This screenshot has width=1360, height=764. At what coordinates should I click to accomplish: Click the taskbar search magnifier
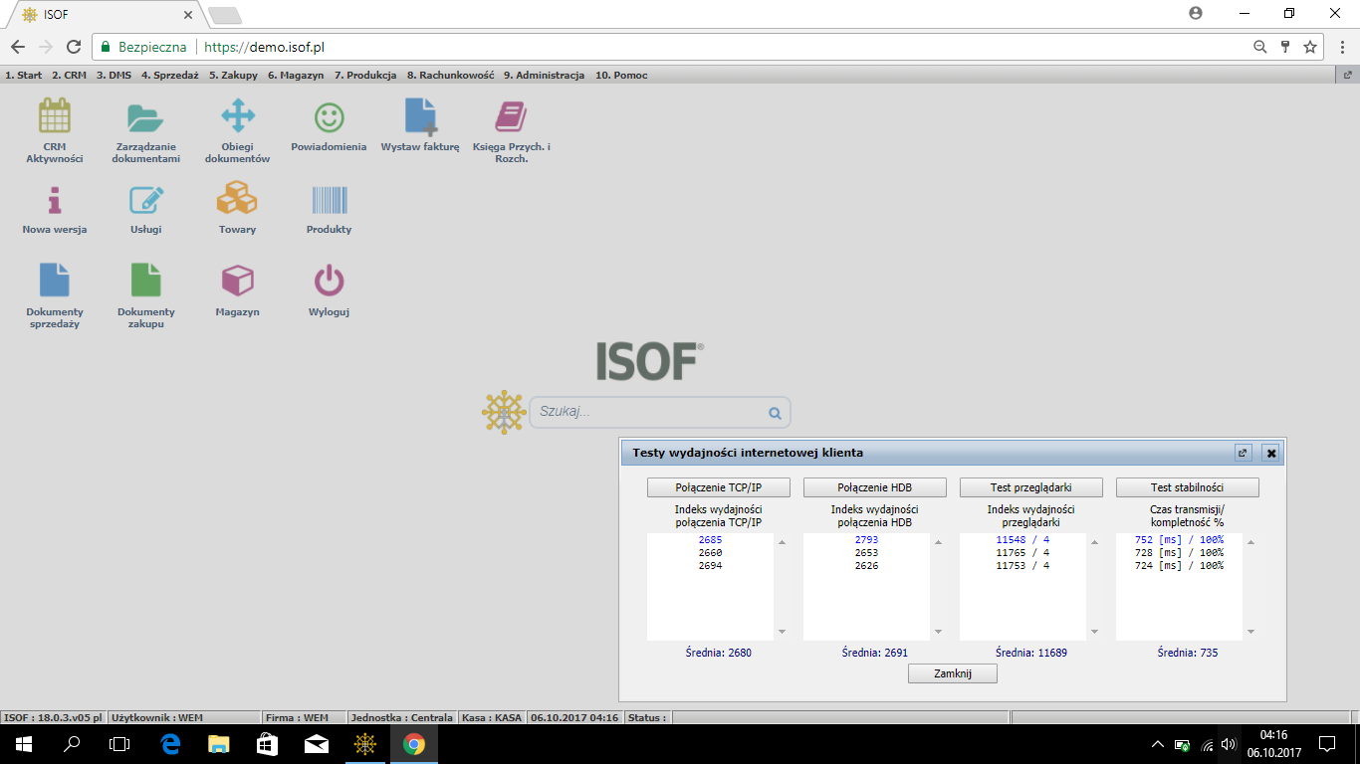tap(72, 744)
